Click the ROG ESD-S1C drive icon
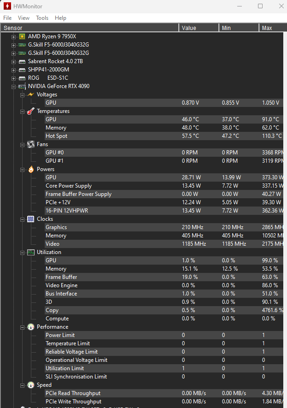Image resolution: width=287 pixels, height=408 pixels. [22, 78]
